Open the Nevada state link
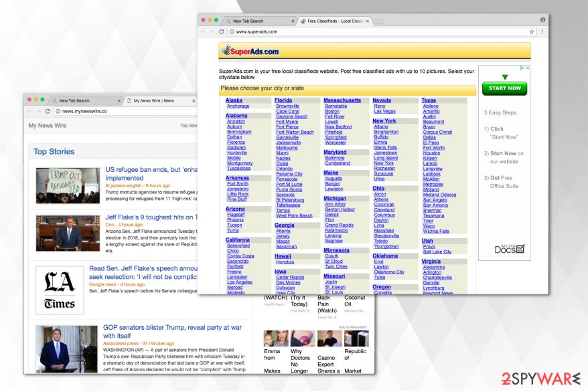This screenshot has height=392, width=588. [x=382, y=100]
